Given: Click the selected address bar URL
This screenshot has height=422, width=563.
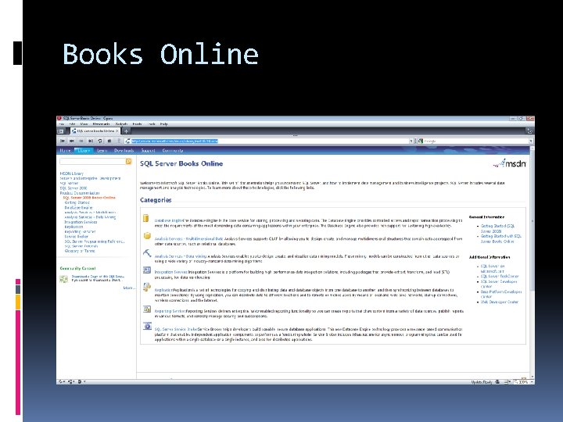Looking at the screenshot, I should [x=174, y=141].
